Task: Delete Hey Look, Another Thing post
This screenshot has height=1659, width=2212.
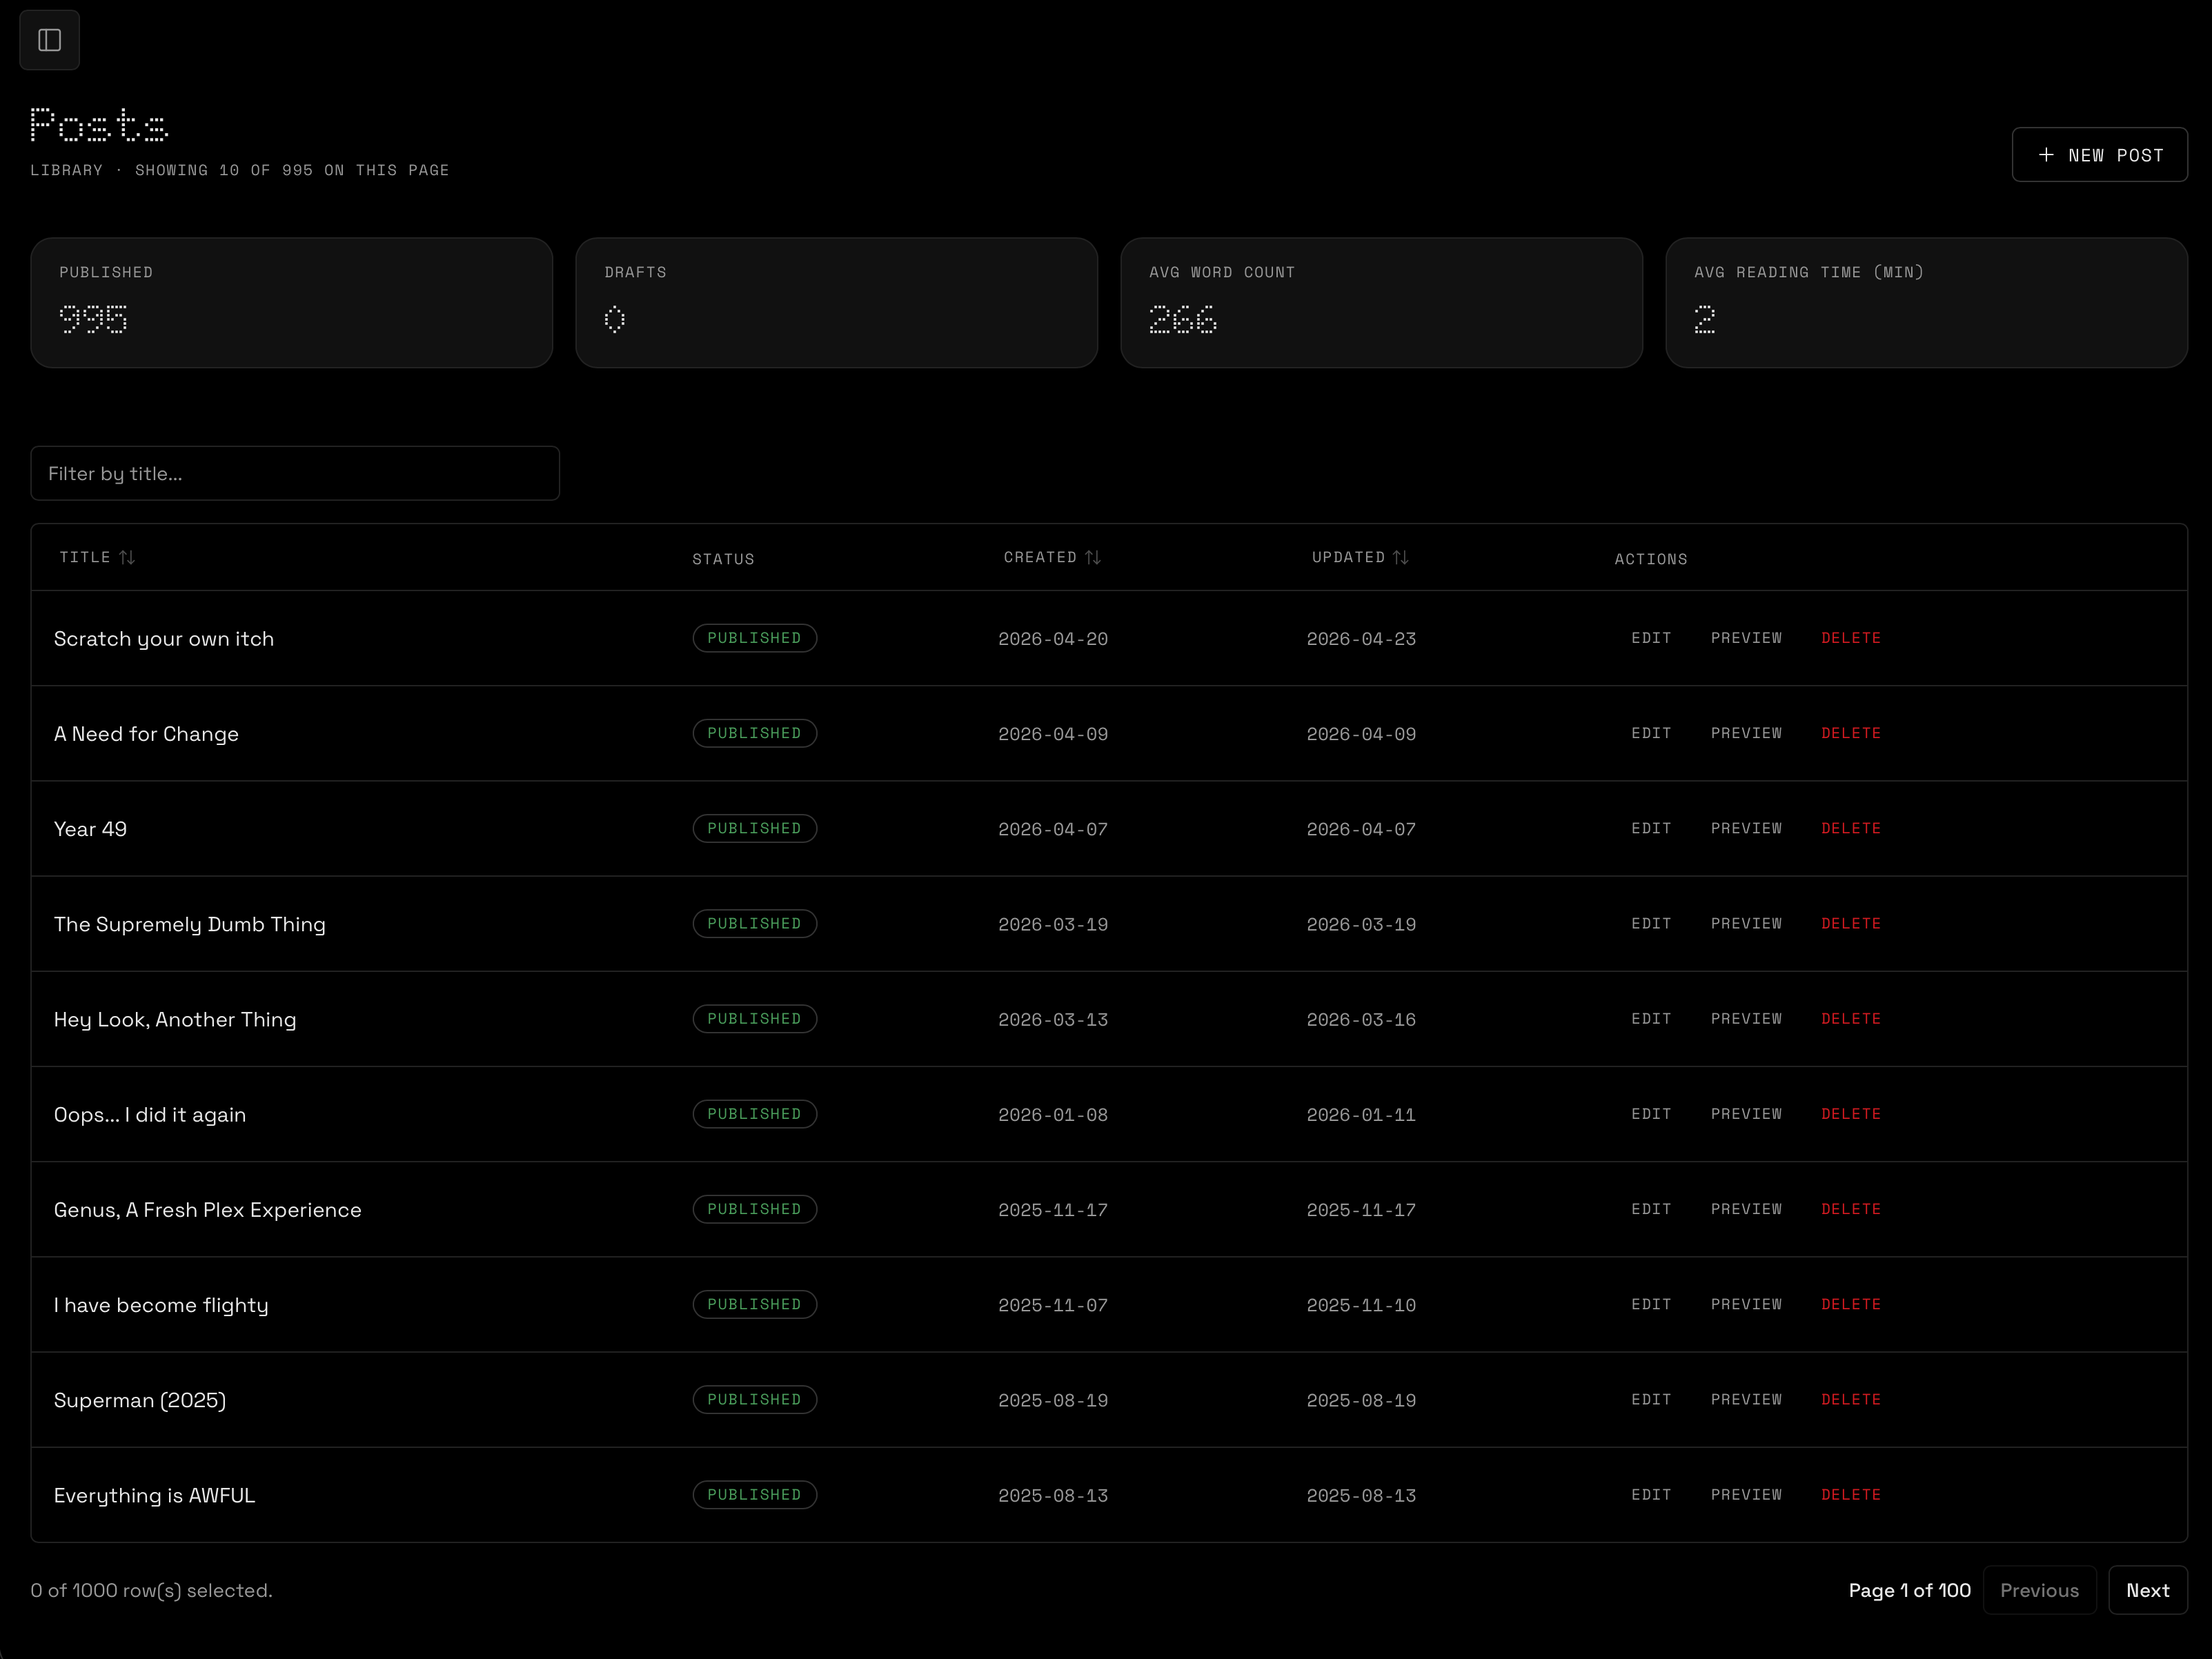Action: coord(1851,1018)
